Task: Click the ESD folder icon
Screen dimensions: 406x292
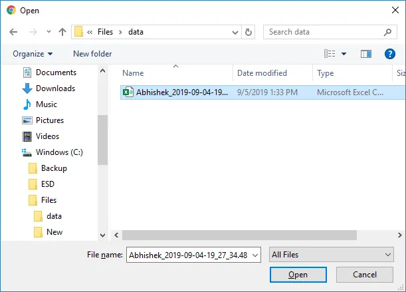Action: point(33,184)
